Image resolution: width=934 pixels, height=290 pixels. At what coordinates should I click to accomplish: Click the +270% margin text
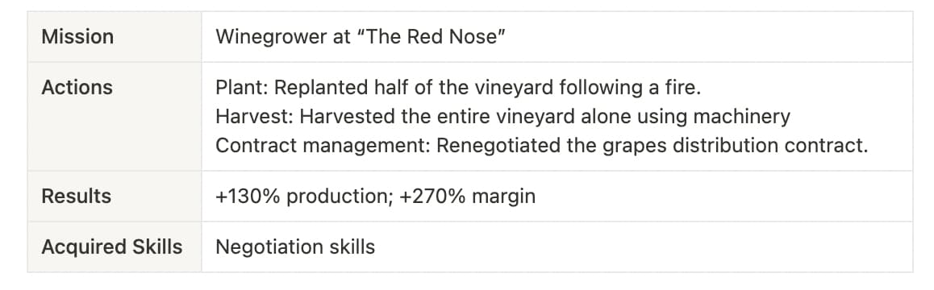point(464,197)
